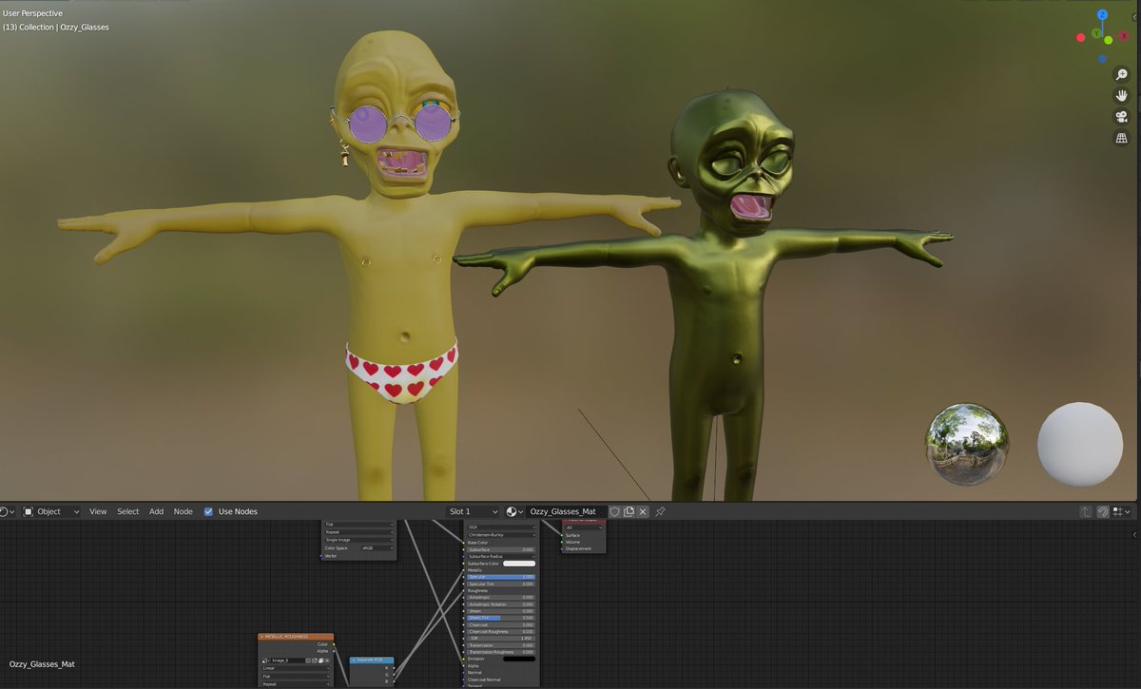Switch perspective/orthographic with grid icon

point(1122,138)
